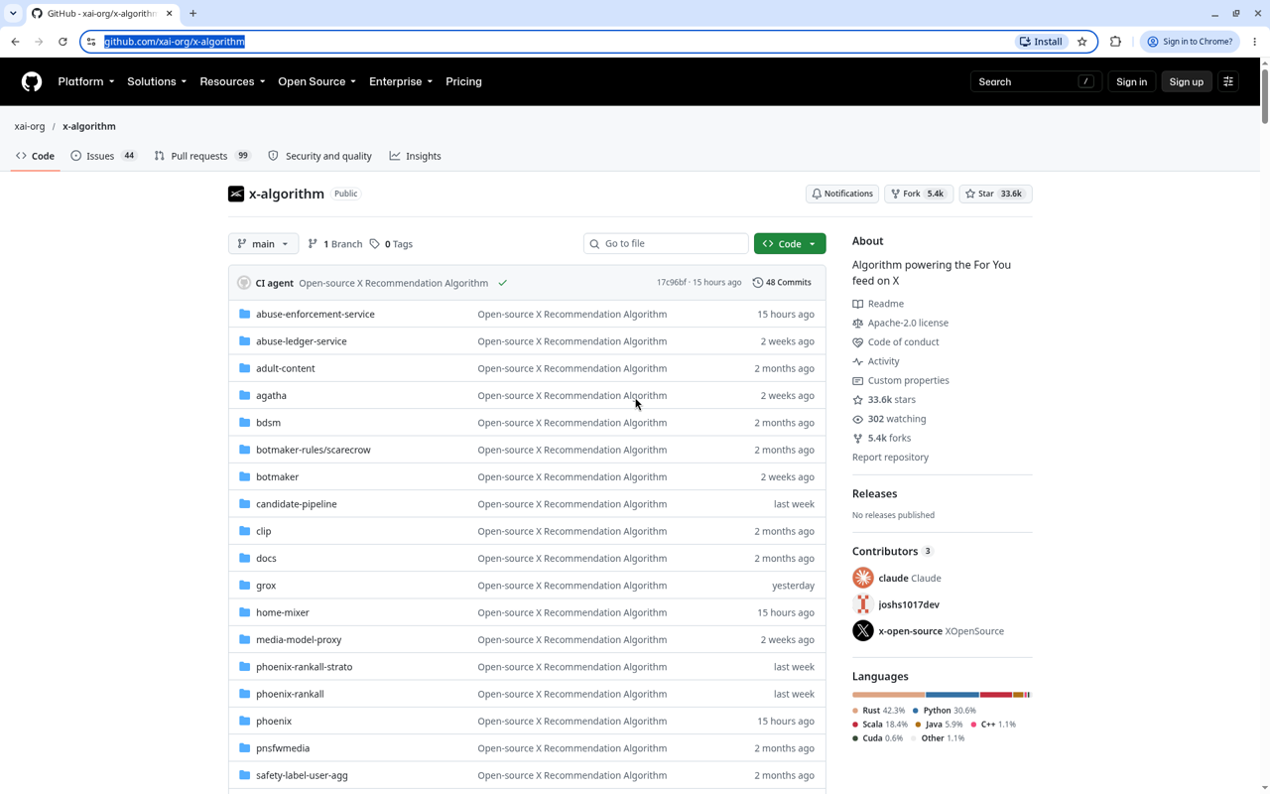Viewport: 1270px width, 794px height.
Task: Open the Pricing page
Action: click(x=463, y=81)
